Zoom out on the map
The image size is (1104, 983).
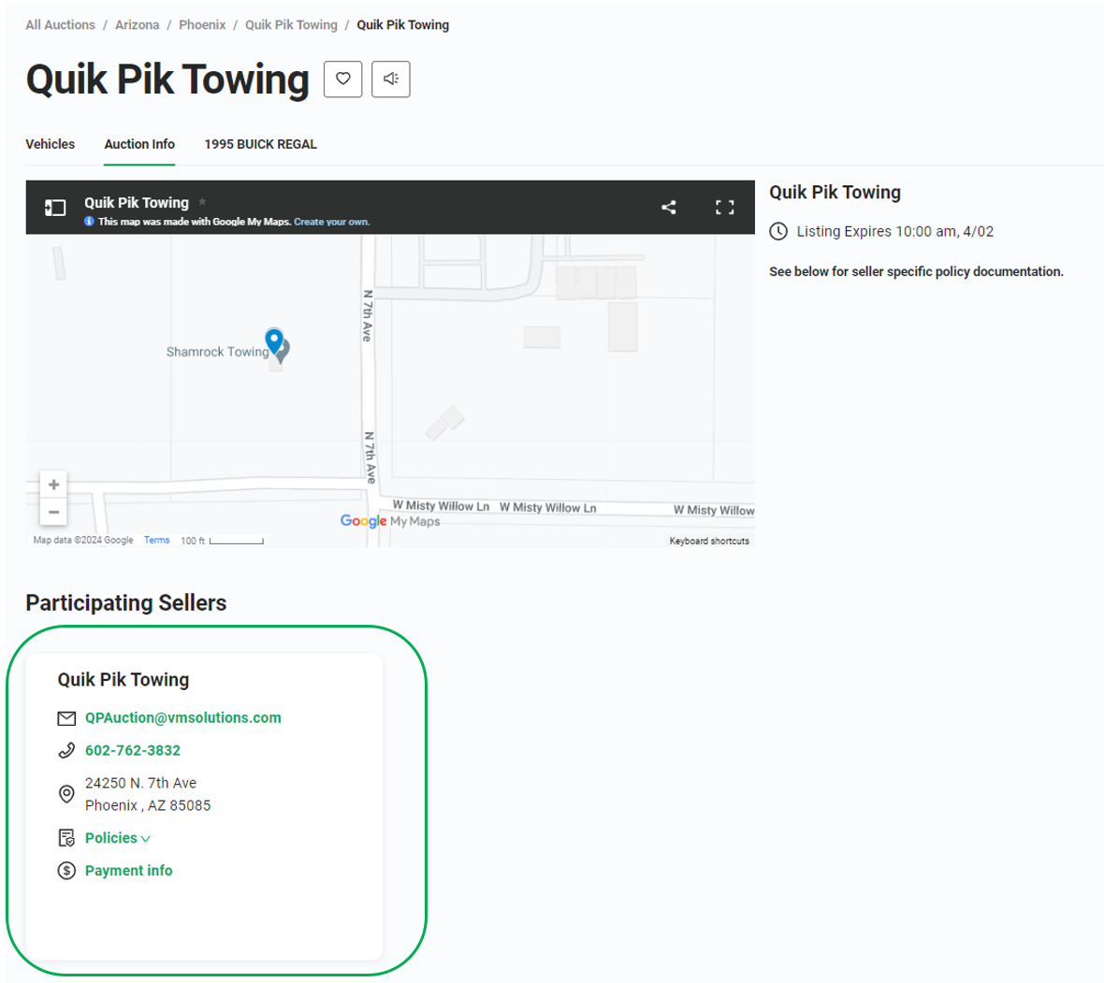click(53, 512)
